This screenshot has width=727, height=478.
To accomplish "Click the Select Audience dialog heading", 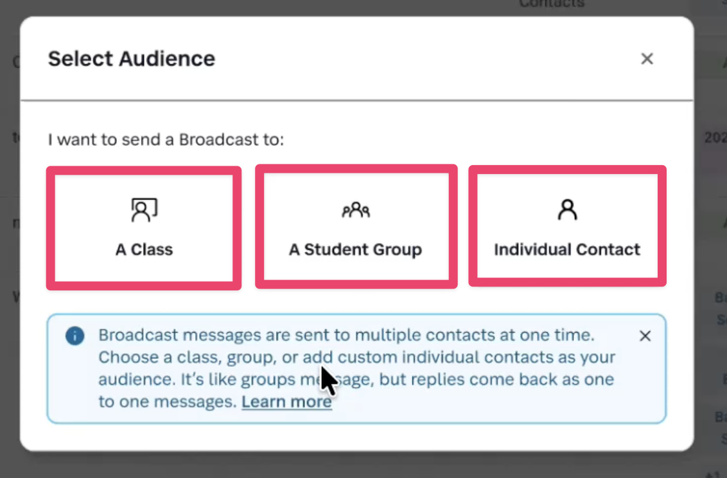I will [x=132, y=58].
